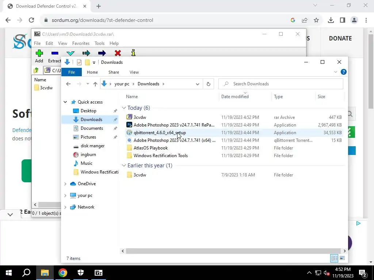Click the up-folder icon in 7-Zip address bar
This screenshot has width=374, height=280.
(x=36, y=70)
